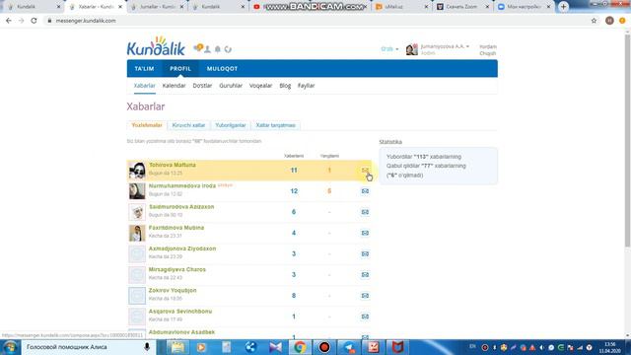Go to Blog submenu item
The width and height of the screenshot is (631, 355).
285,86
